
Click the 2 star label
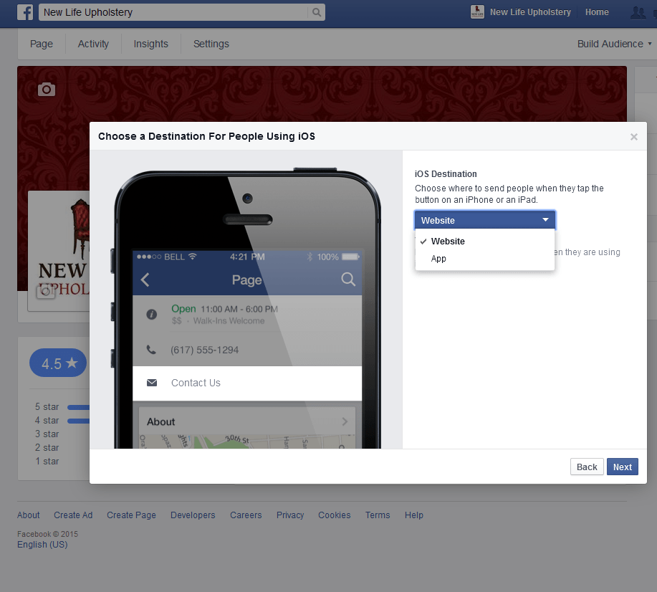[x=47, y=447]
